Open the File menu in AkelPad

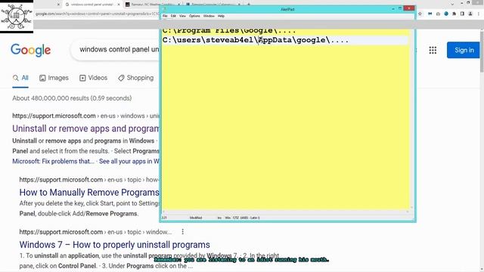point(165,16)
